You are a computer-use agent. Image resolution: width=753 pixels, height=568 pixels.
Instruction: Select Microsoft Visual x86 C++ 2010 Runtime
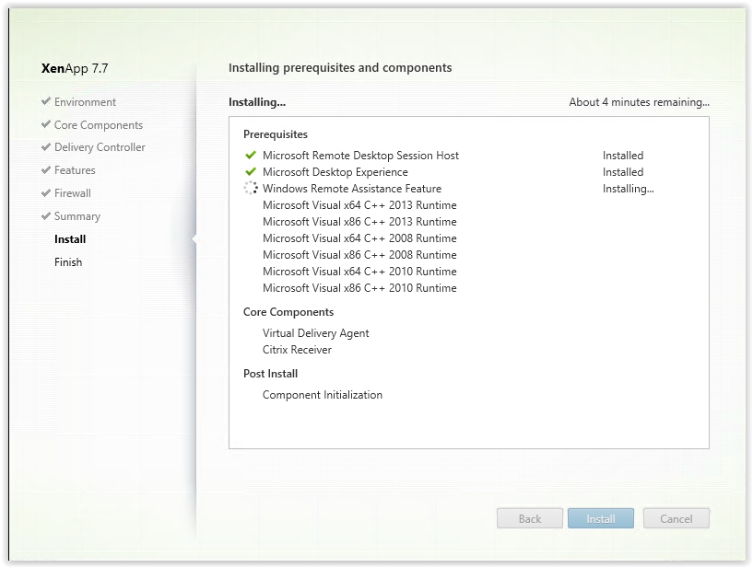point(359,288)
